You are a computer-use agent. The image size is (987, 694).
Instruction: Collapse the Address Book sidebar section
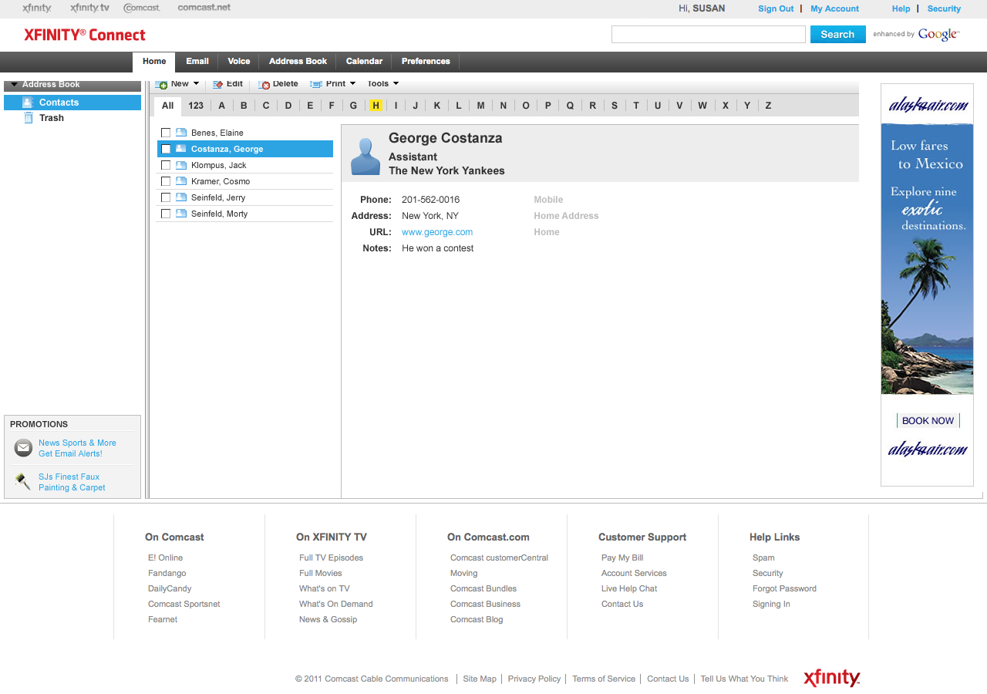pyautogui.click(x=15, y=85)
